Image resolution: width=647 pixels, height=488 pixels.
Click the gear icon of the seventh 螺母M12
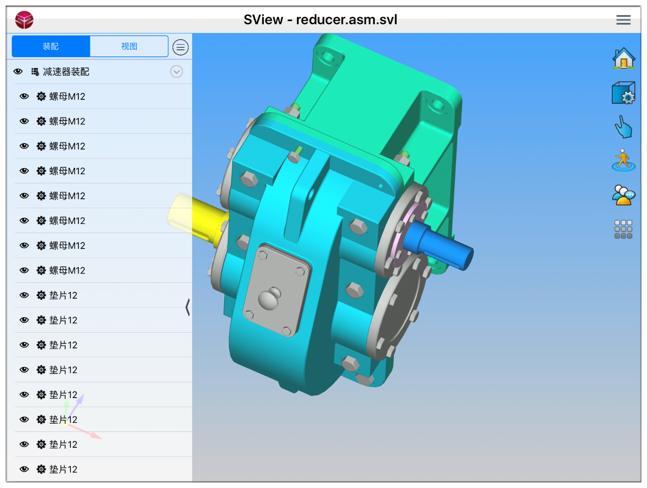41,245
